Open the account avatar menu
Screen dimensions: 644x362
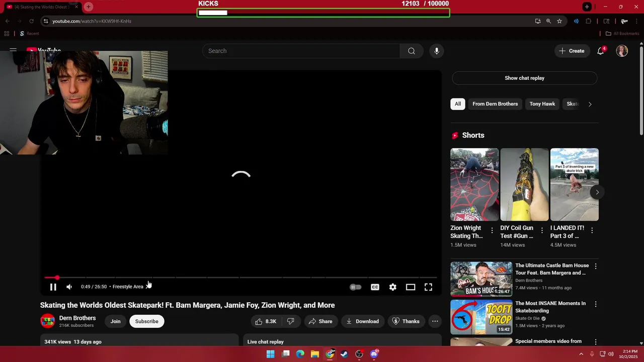pyautogui.click(x=622, y=51)
